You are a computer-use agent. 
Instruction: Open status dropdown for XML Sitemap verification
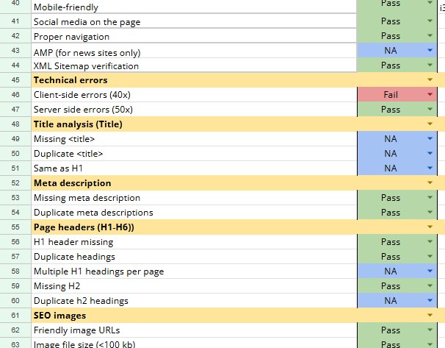pos(430,65)
